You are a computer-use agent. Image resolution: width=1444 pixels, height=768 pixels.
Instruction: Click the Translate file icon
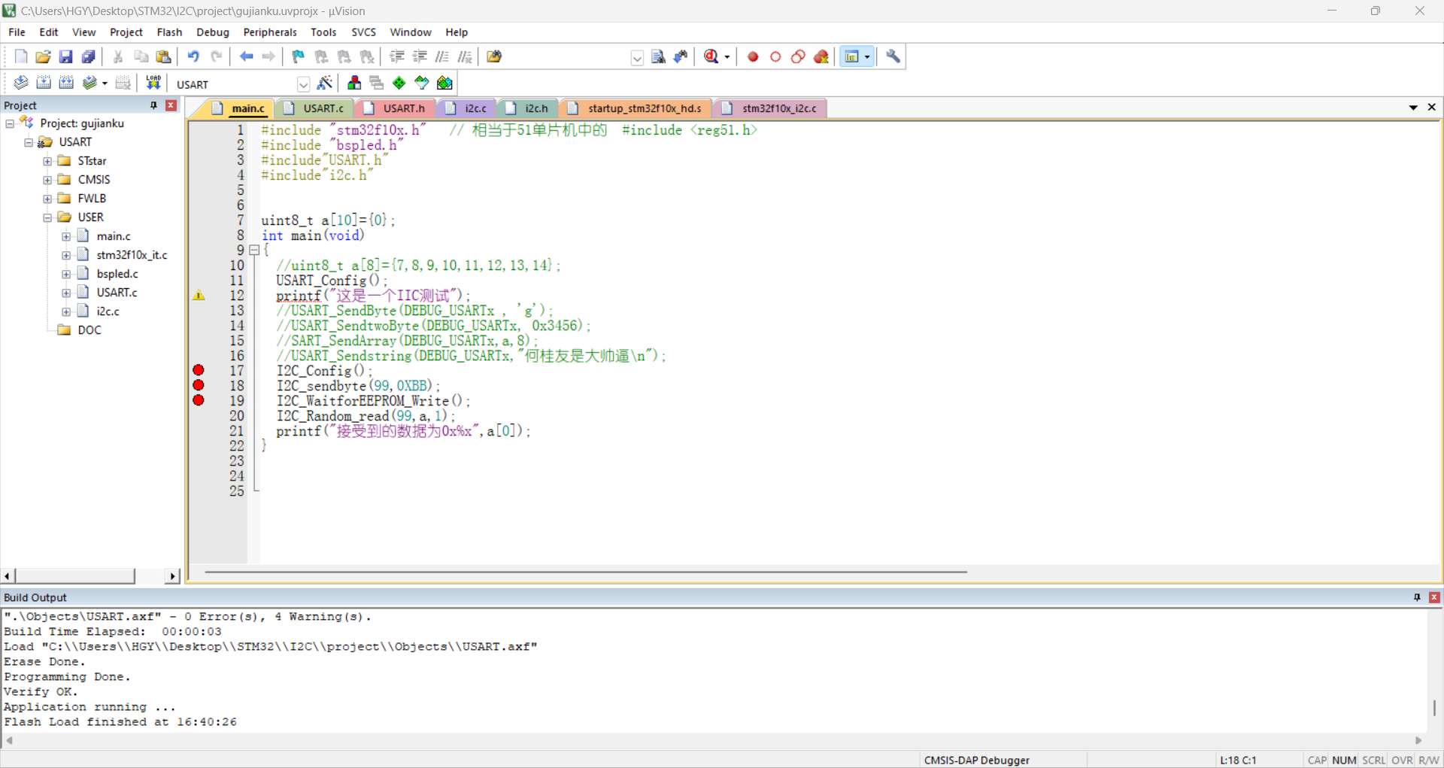tap(21, 83)
